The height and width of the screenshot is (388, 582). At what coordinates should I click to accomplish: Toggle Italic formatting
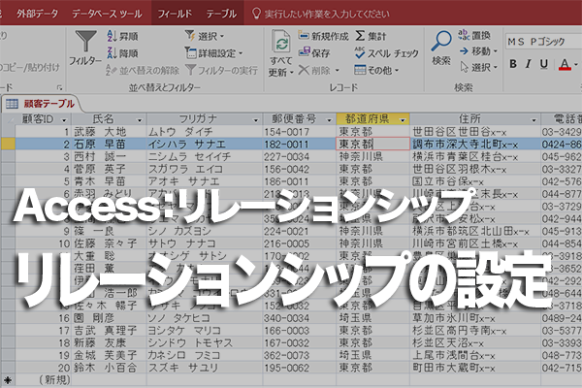coord(529,64)
